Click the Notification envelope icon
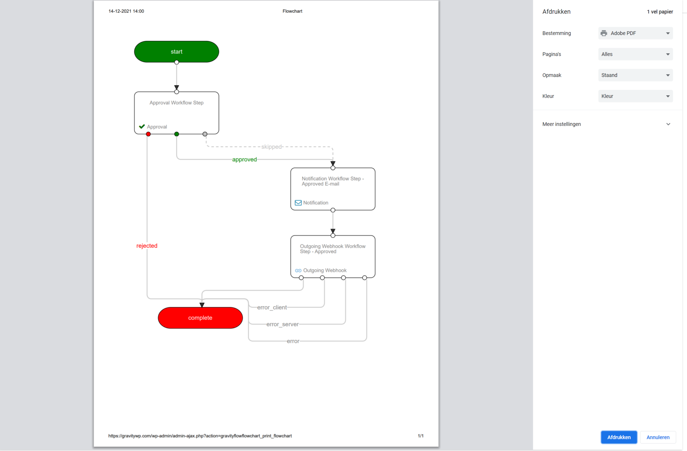687x451 pixels. (298, 202)
